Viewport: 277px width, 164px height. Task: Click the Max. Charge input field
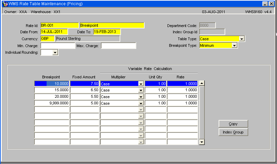[x=119, y=46]
